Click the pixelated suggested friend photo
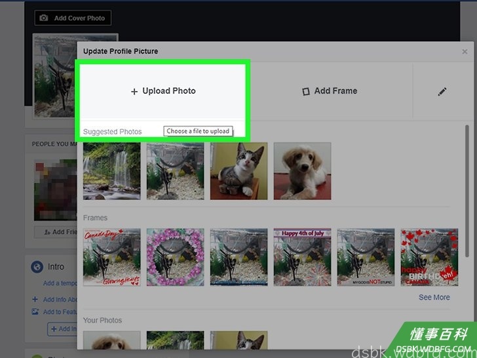477x358 pixels. (55, 190)
